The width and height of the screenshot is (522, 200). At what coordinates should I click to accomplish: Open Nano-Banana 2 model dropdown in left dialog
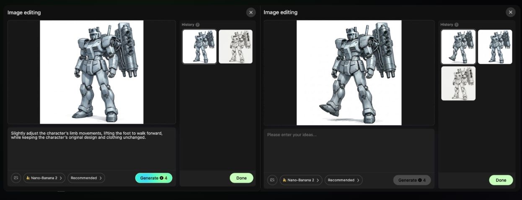click(44, 178)
